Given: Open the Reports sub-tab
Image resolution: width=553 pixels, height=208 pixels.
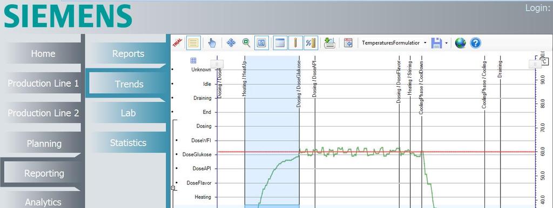Looking at the screenshot, I should click(128, 53).
